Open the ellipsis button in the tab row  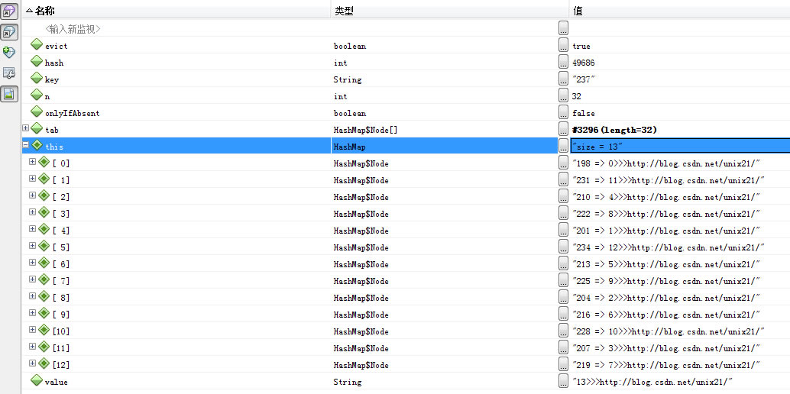pyautogui.click(x=563, y=129)
